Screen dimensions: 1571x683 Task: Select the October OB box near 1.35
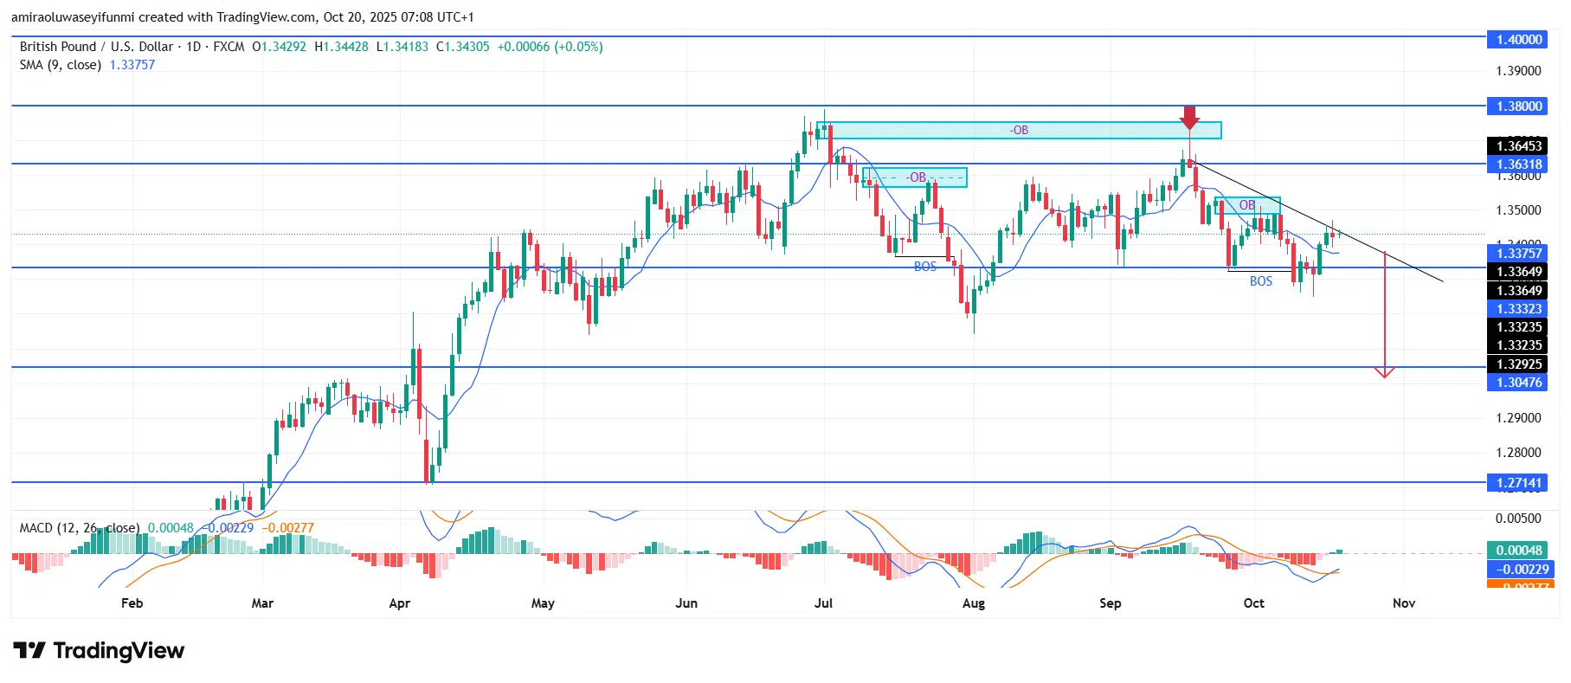[1246, 205]
